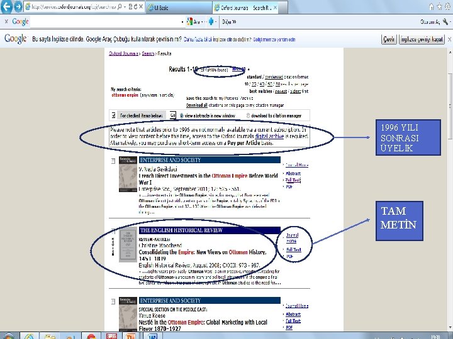Open Full Text of Consolidating the Empire

(294, 250)
